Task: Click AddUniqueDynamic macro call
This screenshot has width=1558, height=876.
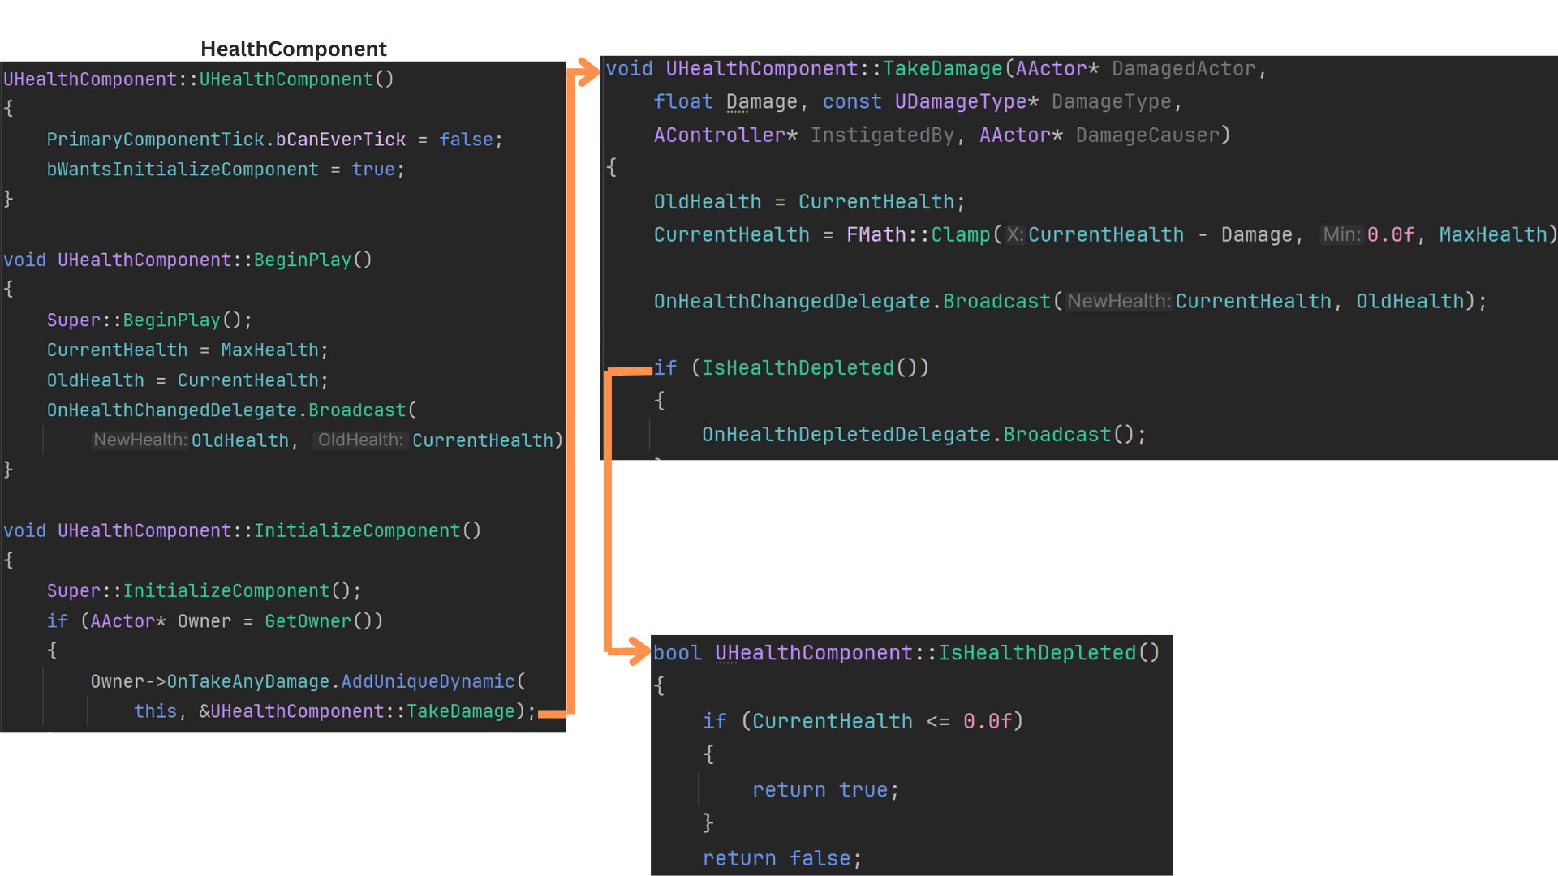Action: point(428,681)
